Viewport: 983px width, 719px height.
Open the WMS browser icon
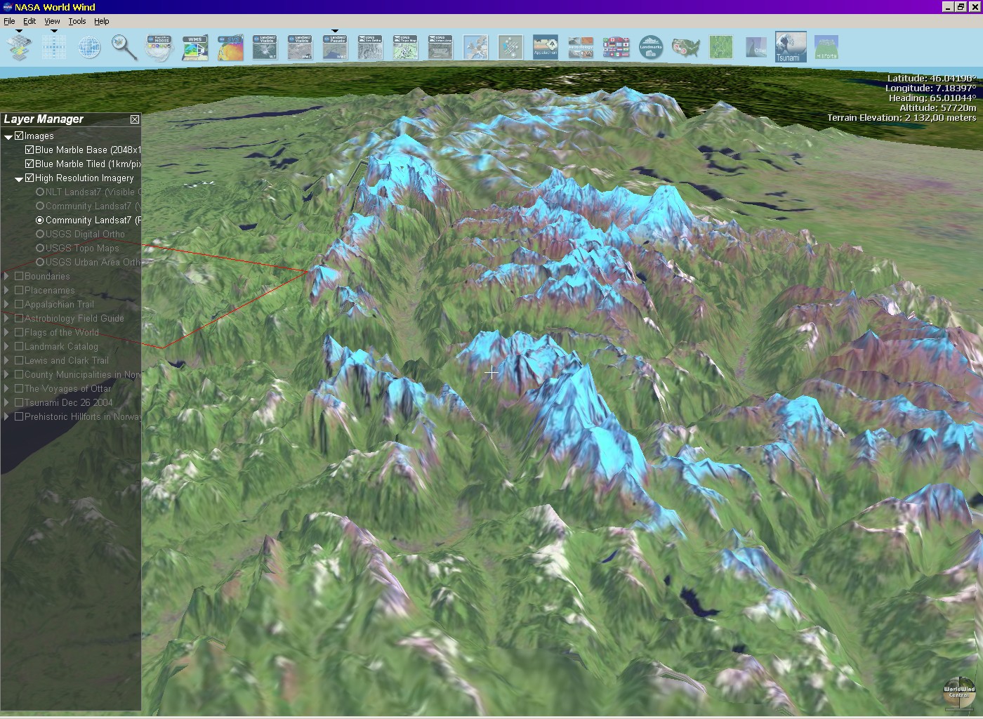tap(195, 48)
